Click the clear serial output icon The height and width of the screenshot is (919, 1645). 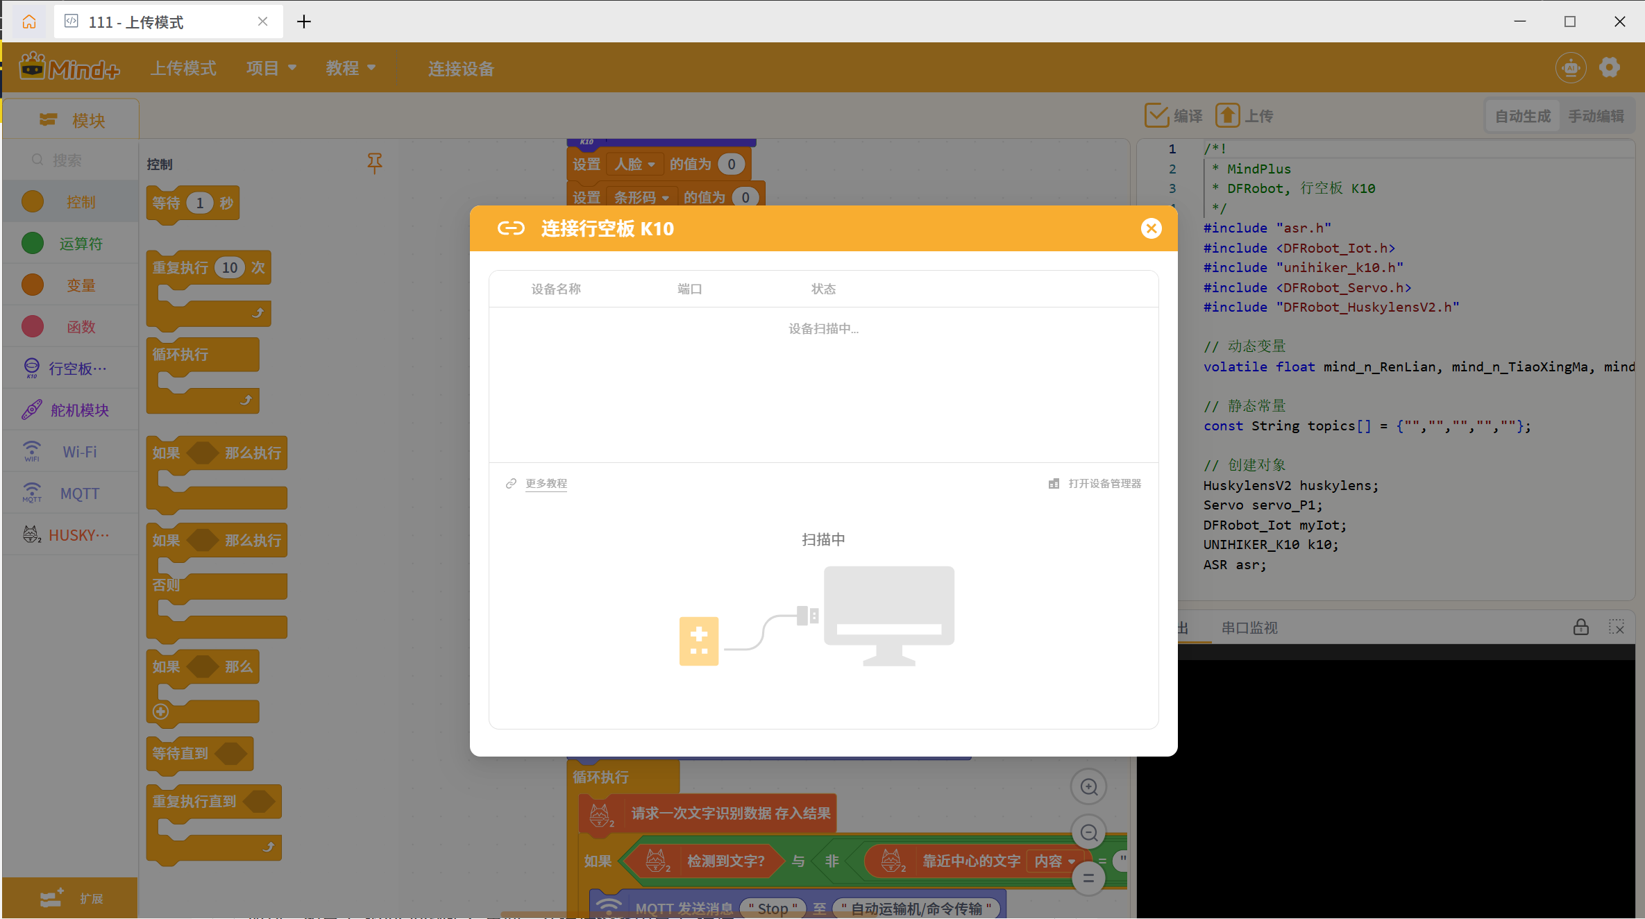point(1617,627)
